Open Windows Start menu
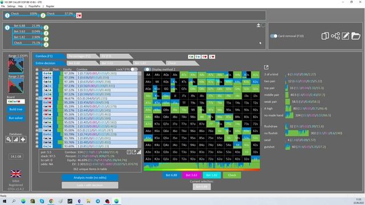The width and height of the screenshot is (365, 205). coord(4,201)
